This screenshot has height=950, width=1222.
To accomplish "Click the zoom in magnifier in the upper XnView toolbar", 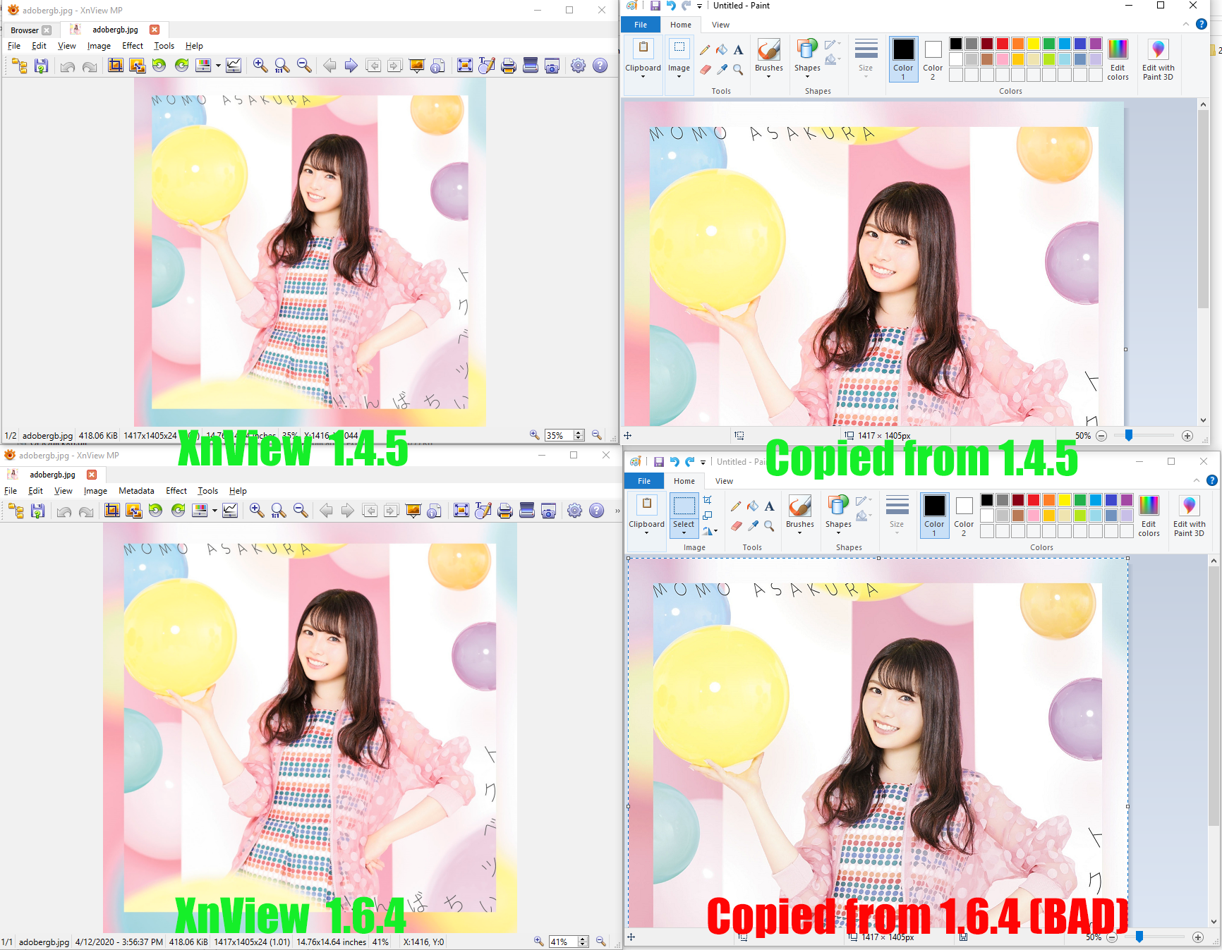I will pyautogui.click(x=260, y=66).
